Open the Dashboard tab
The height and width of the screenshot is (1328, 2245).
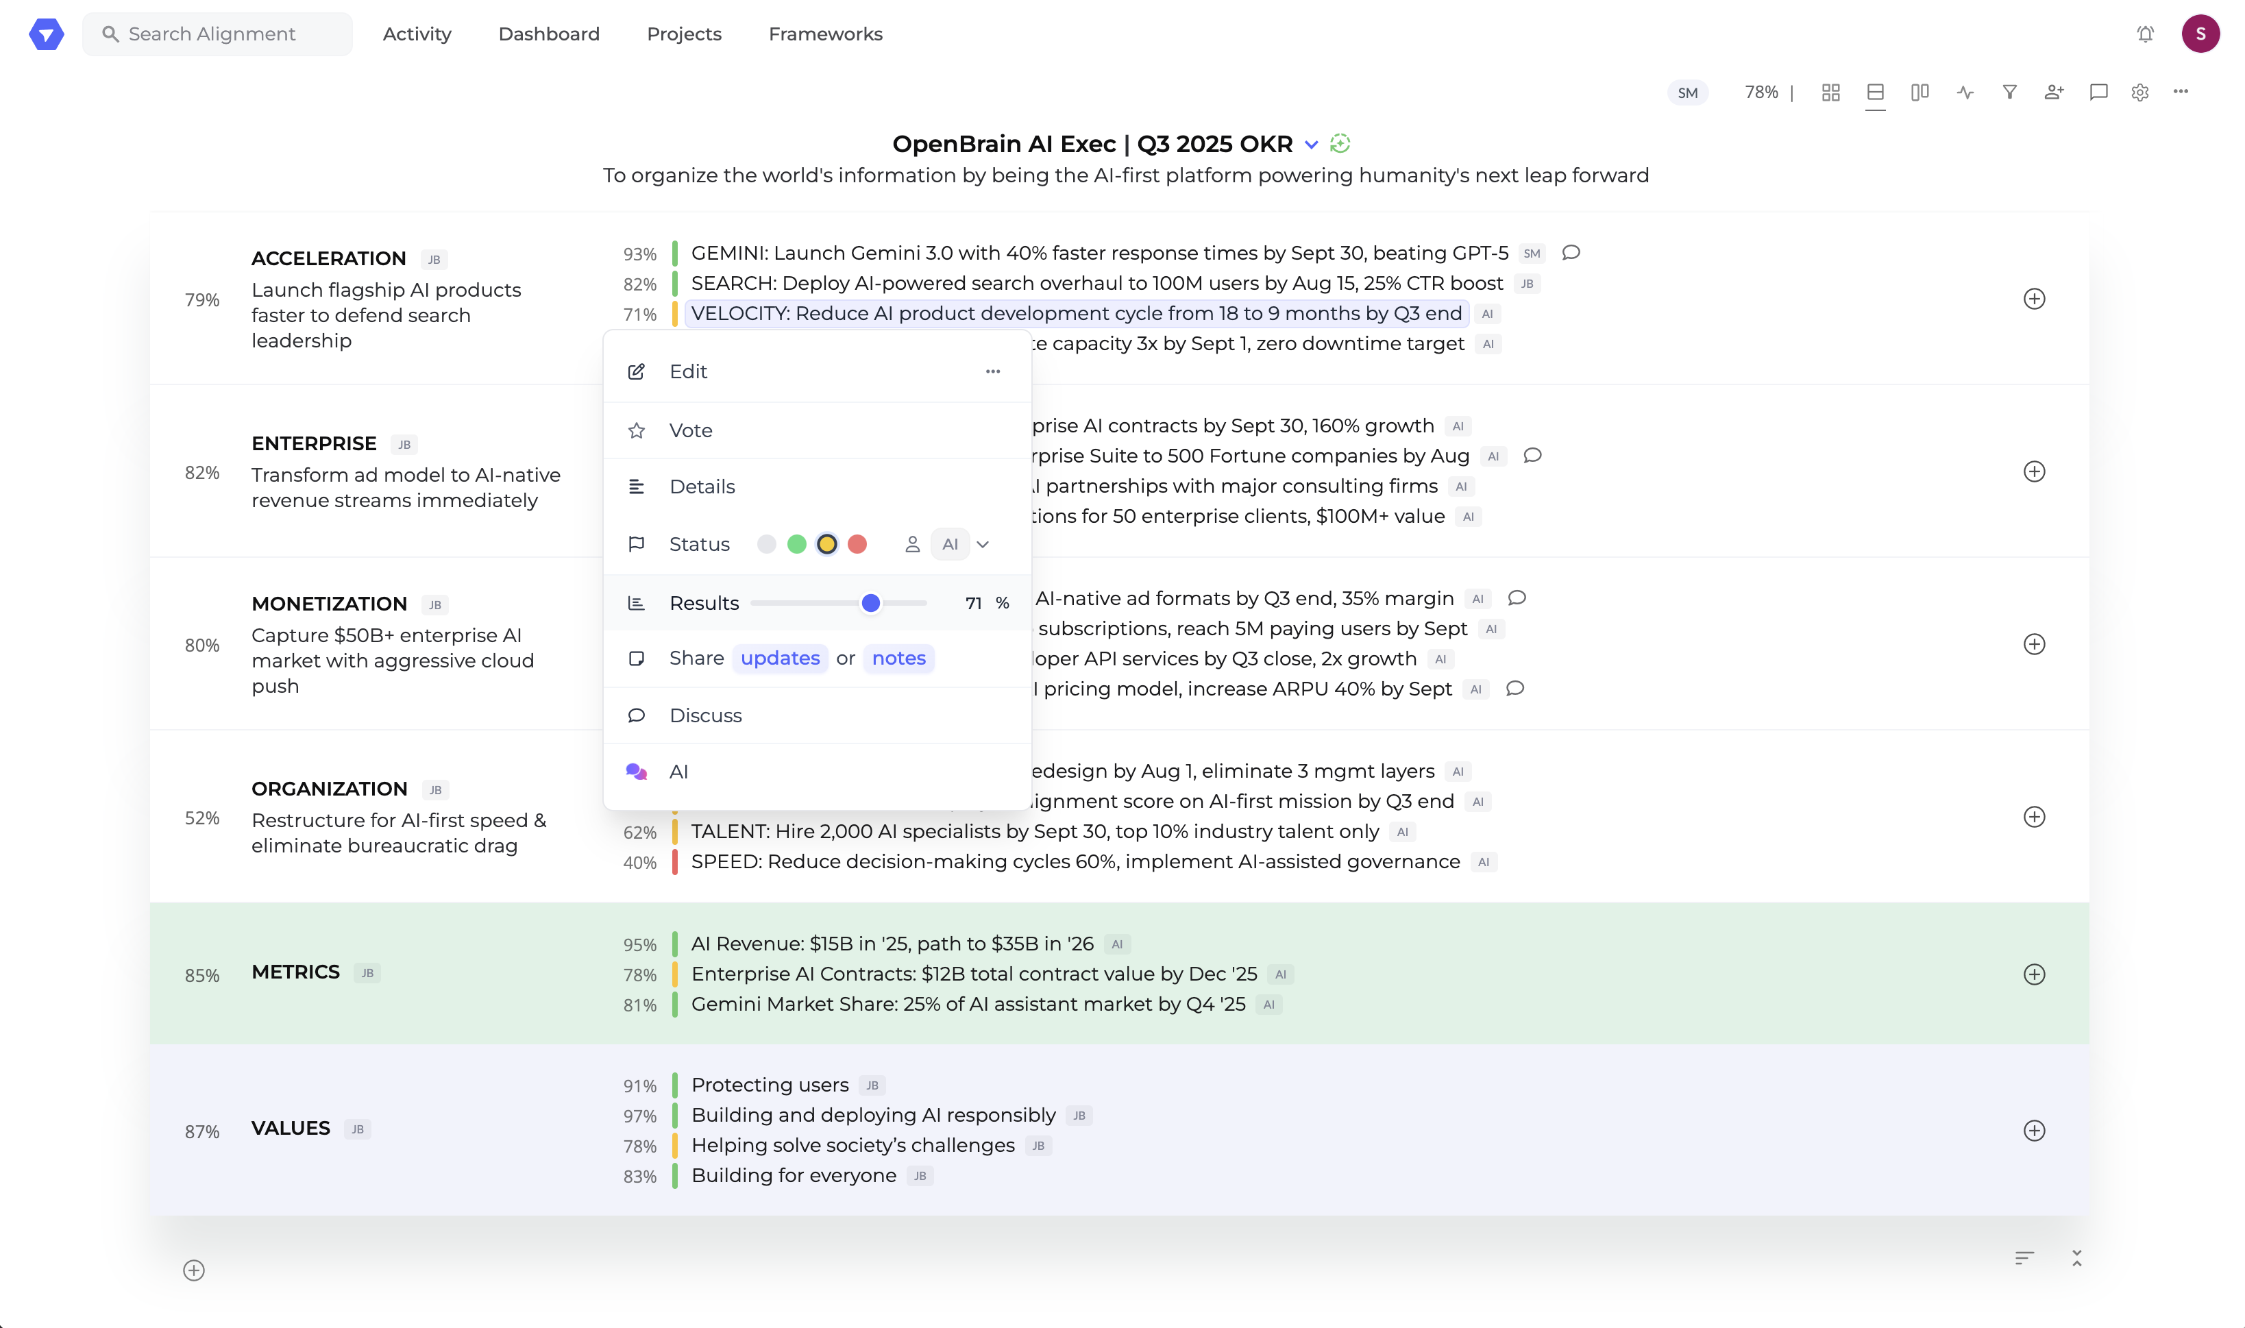[x=548, y=34]
